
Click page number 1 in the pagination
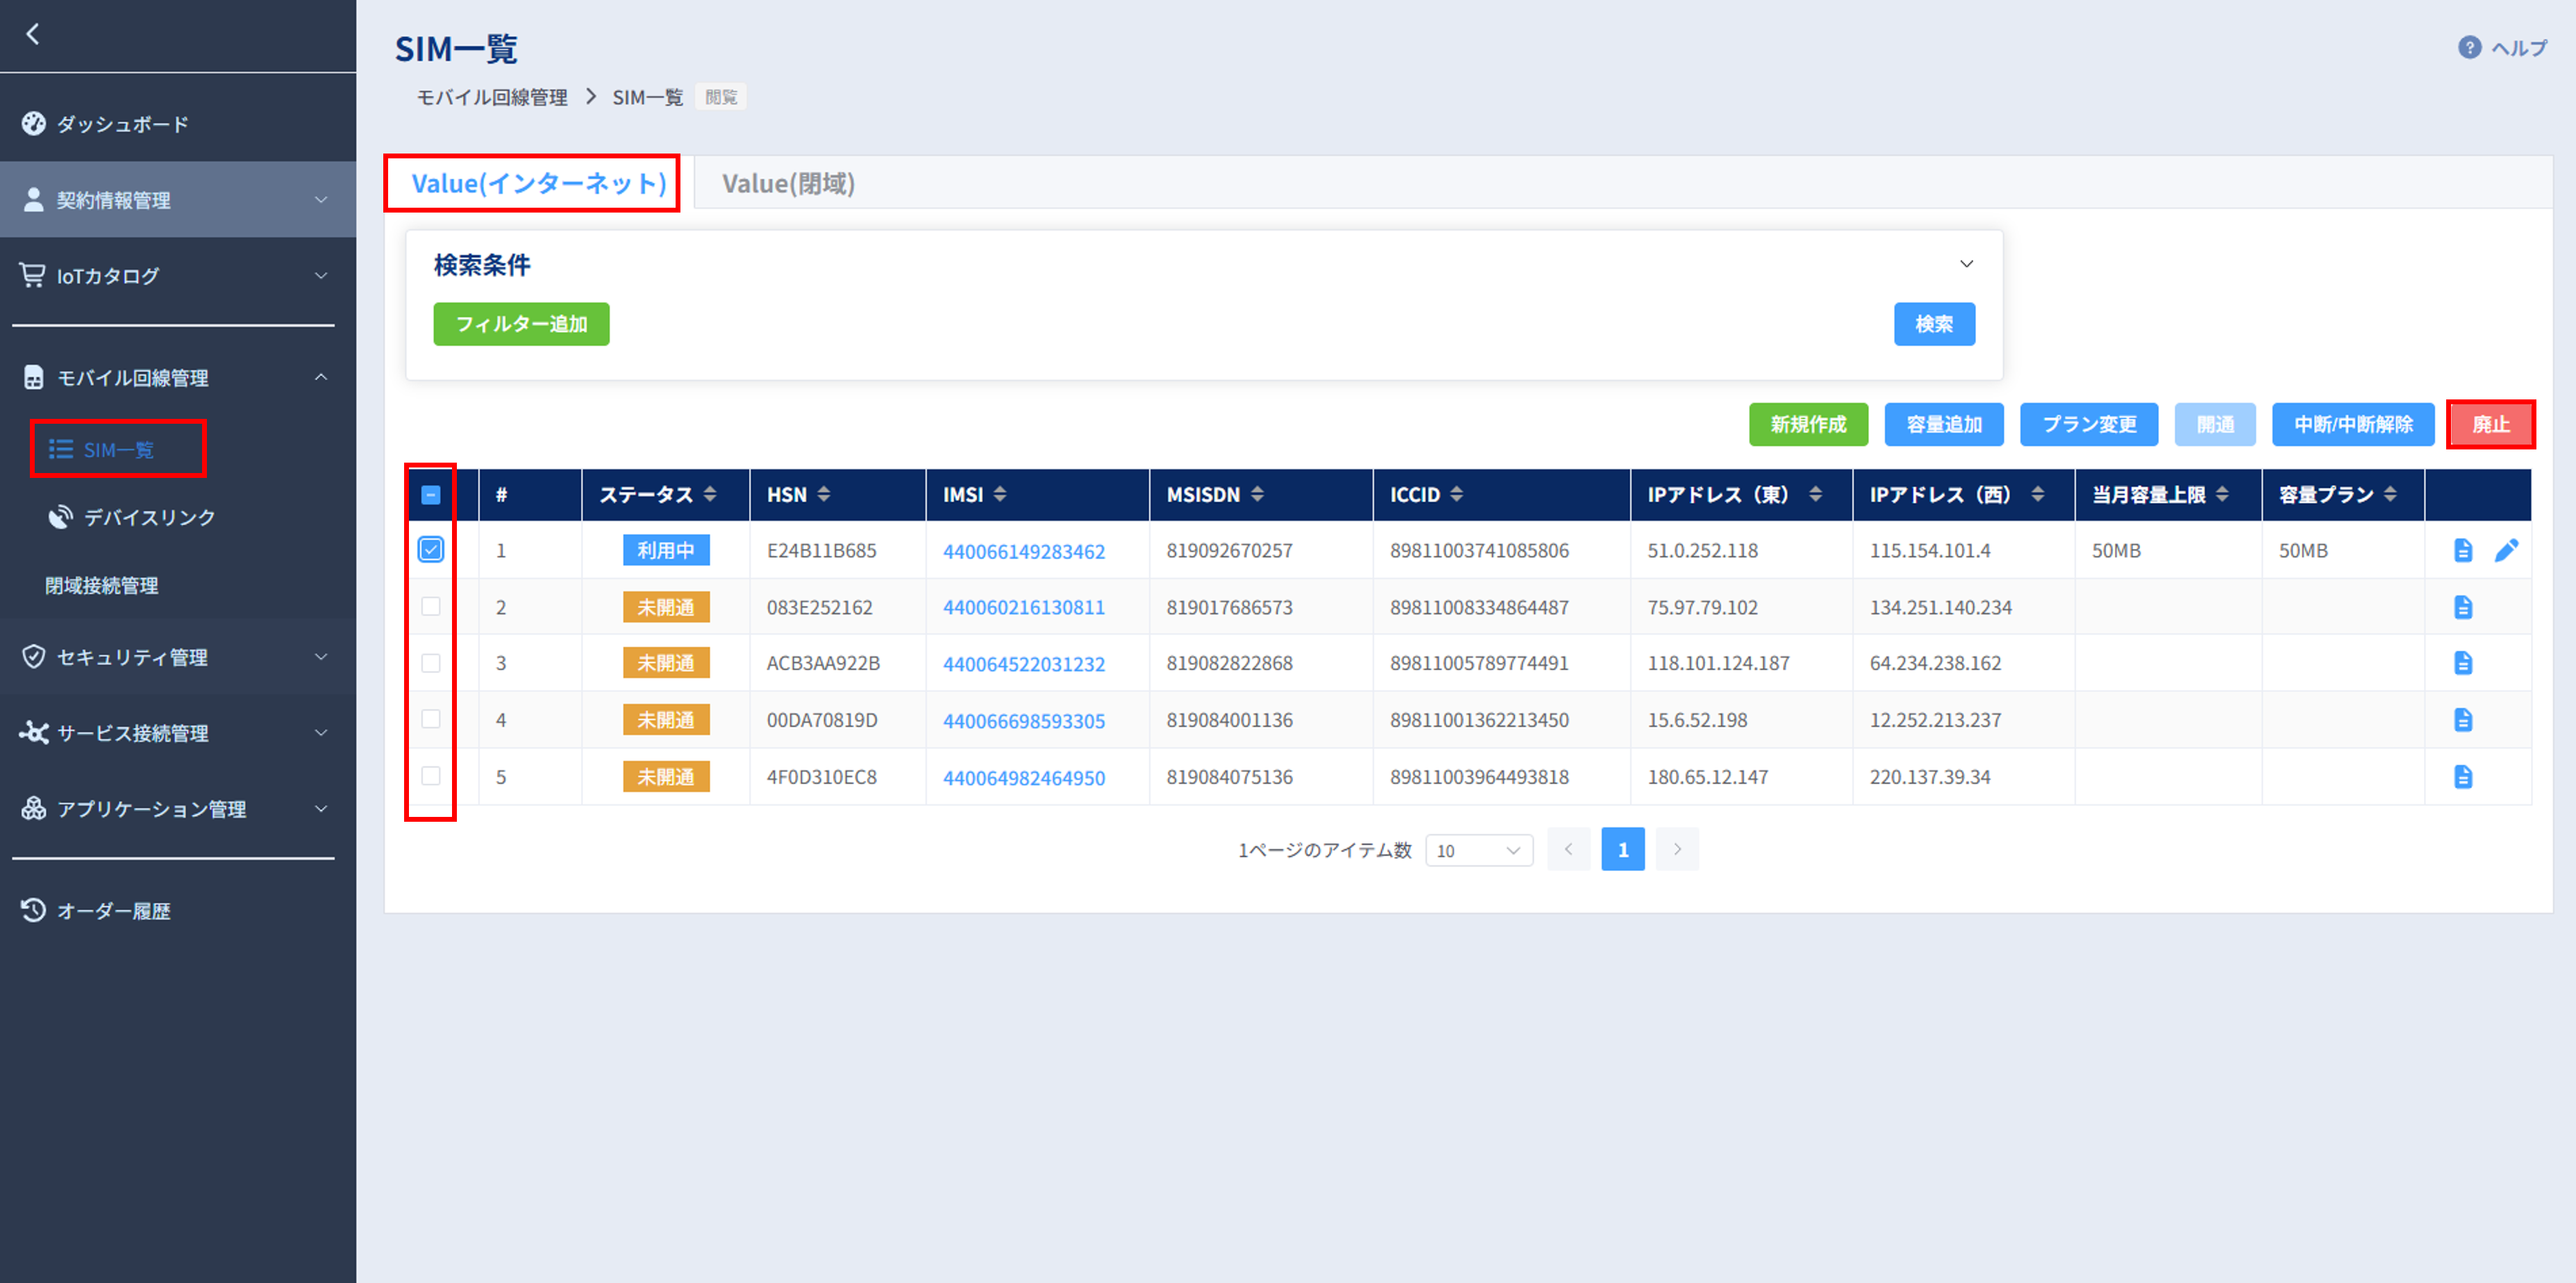click(x=1622, y=850)
